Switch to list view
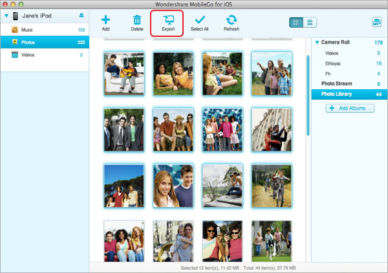 click(x=310, y=23)
